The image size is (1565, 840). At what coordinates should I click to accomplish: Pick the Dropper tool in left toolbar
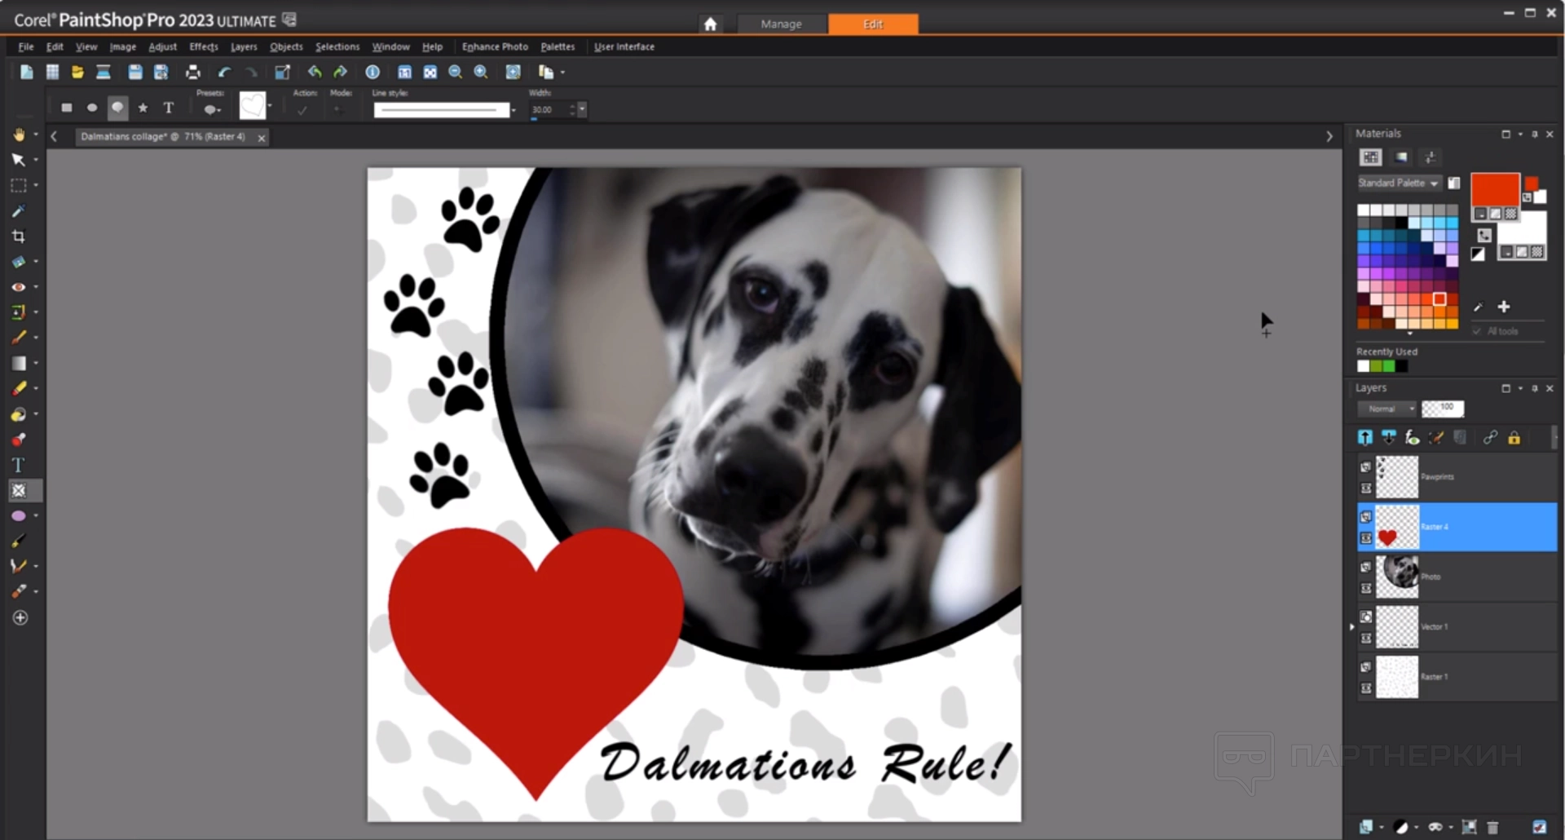(x=18, y=211)
